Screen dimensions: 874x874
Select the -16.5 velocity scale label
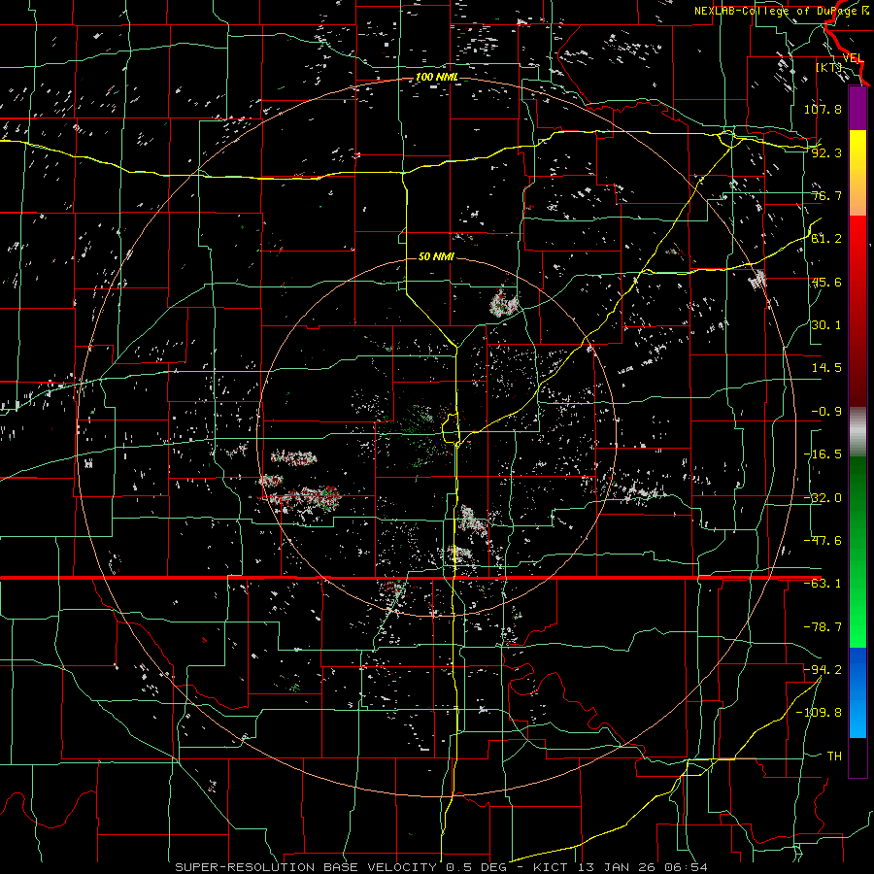click(x=823, y=454)
